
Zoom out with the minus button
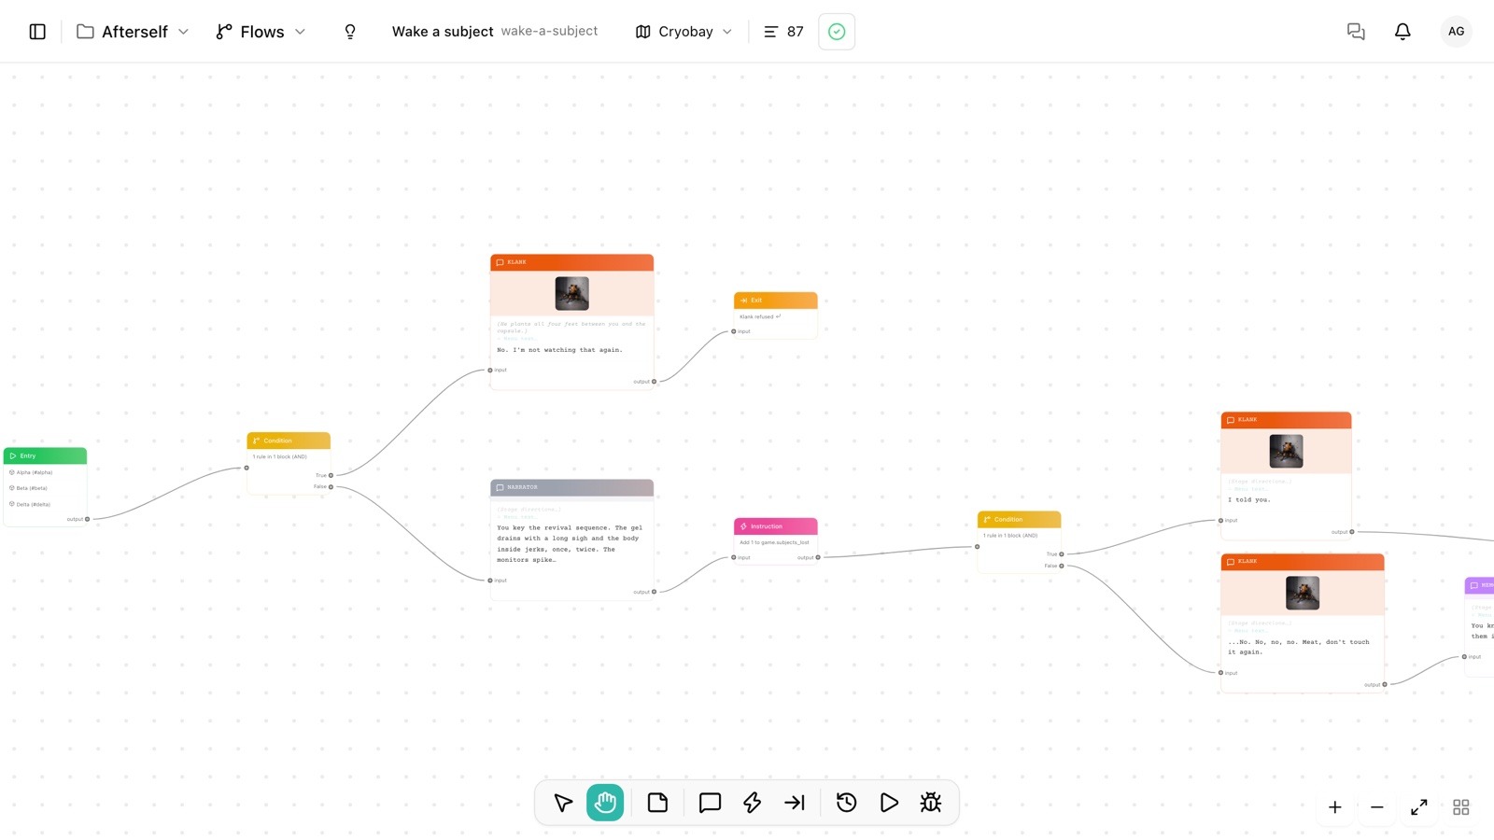[1377, 807]
